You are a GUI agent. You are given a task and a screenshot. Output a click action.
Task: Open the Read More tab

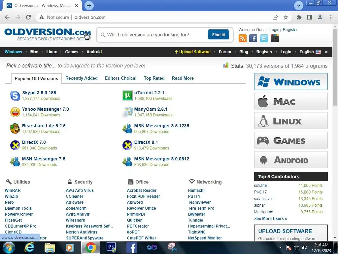tap(183, 78)
